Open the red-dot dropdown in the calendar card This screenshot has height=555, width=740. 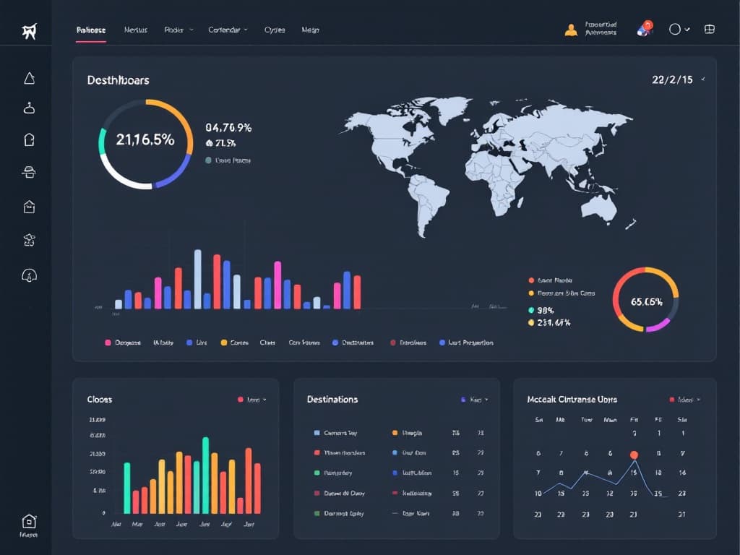point(685,400)
